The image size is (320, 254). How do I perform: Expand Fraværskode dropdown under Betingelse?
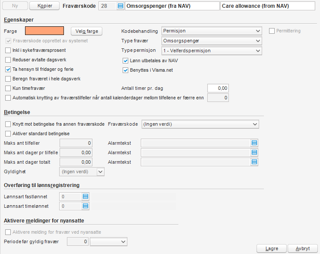point(200,124)
